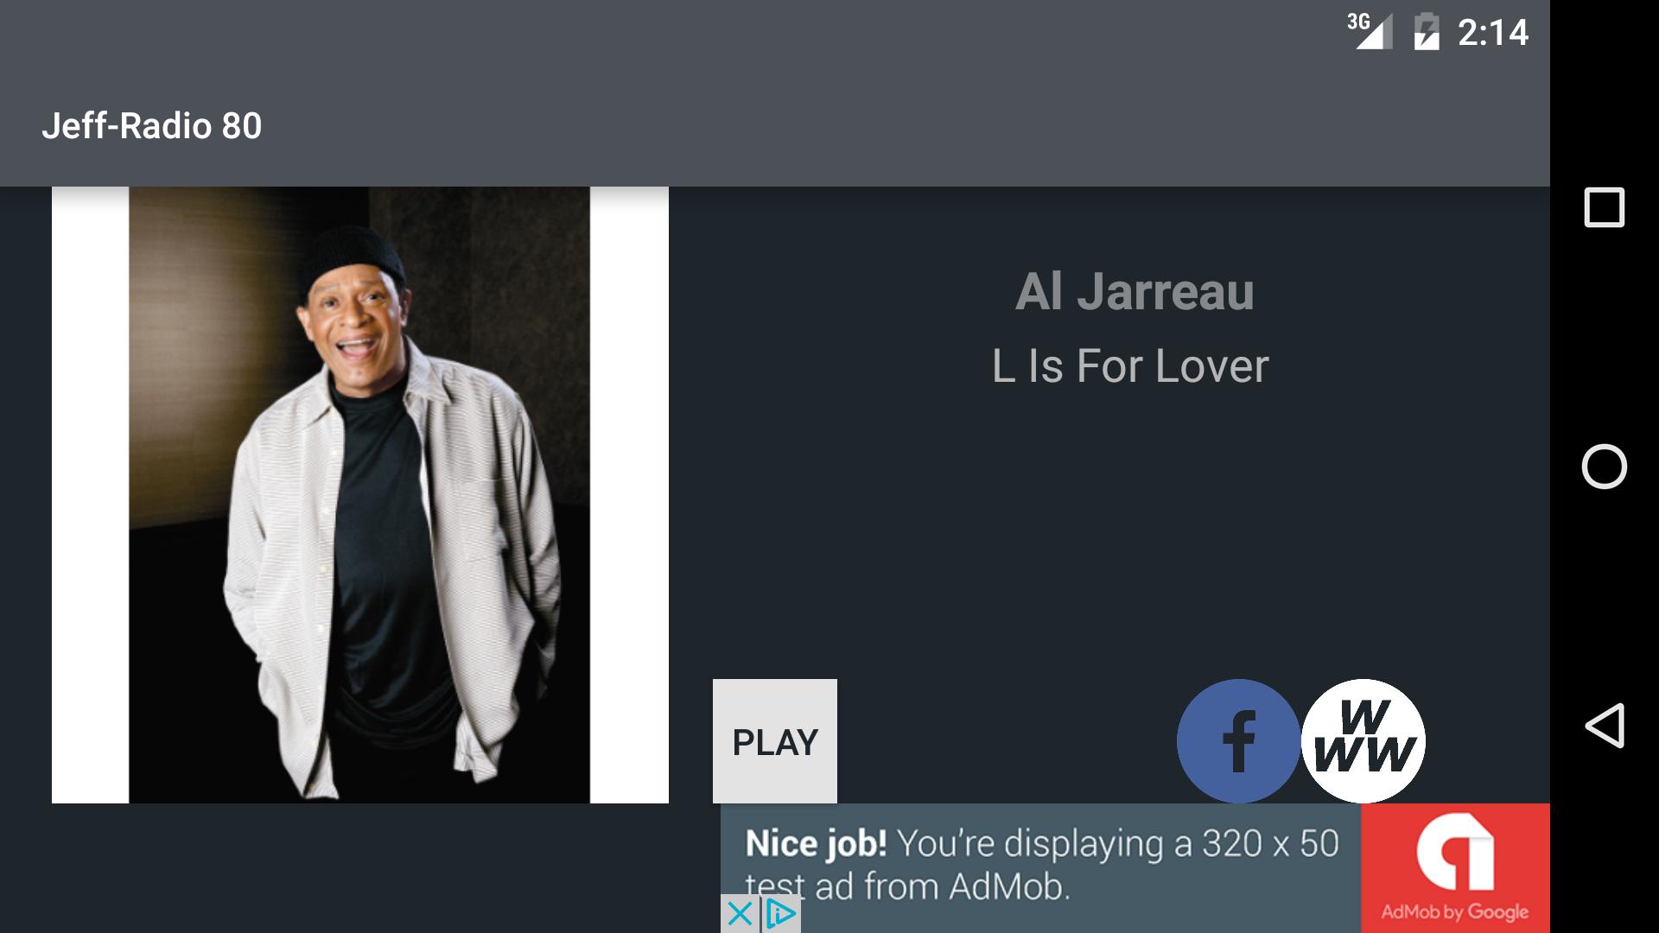Image resolution: width=1659 pixels, height=933 pixels.
Task: Click the Al Jarreau artist name
Action: click(x=1135, y=291)
